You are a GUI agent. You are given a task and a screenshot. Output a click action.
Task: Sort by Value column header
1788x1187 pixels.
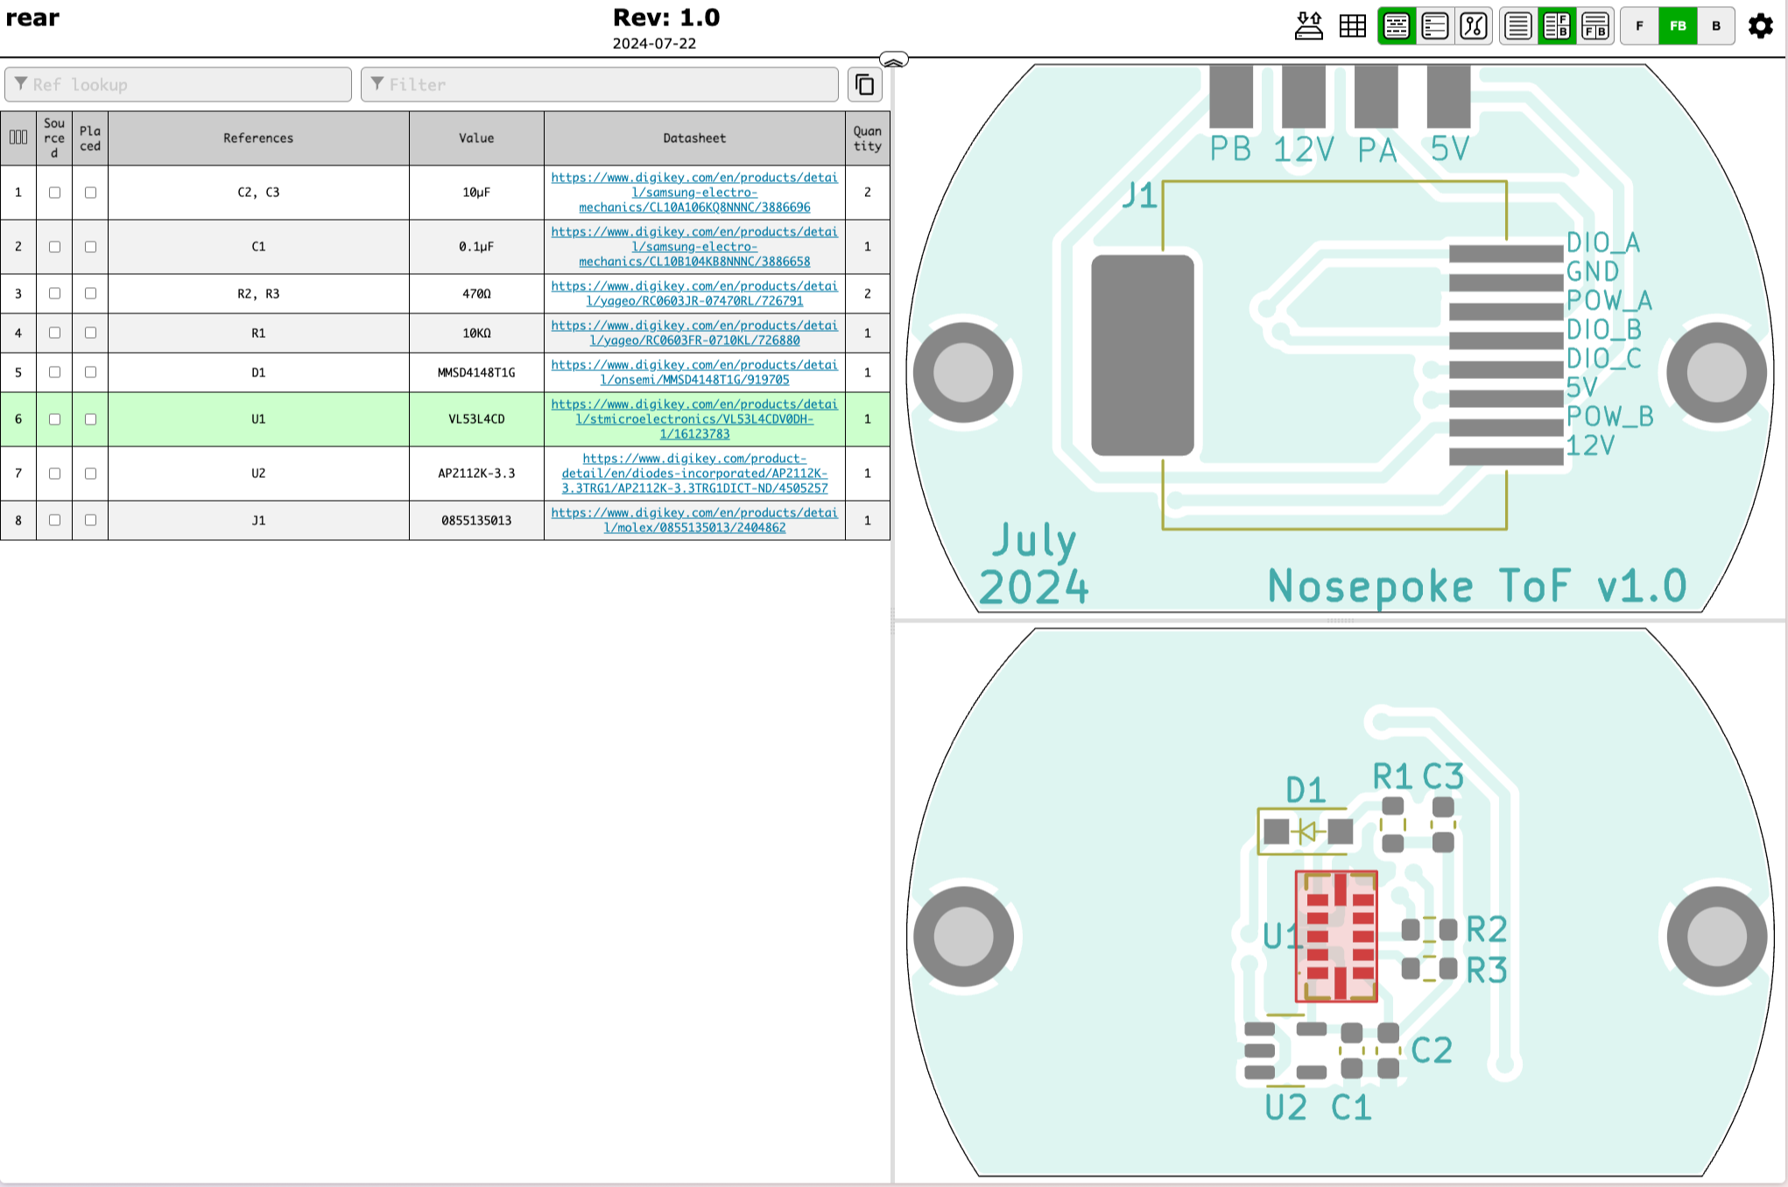click(x=476, y=138)
